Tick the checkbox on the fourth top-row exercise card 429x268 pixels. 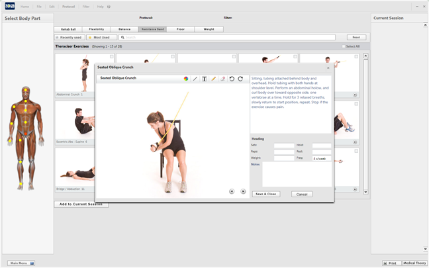295,57
